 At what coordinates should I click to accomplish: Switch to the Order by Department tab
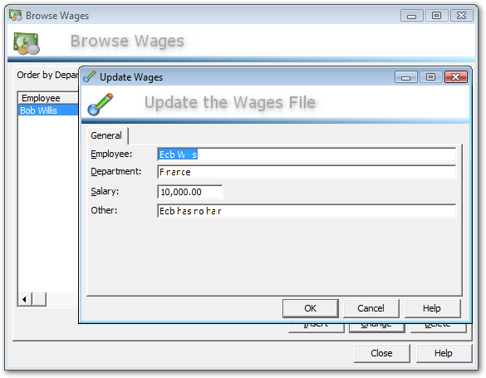coord(47,75)
